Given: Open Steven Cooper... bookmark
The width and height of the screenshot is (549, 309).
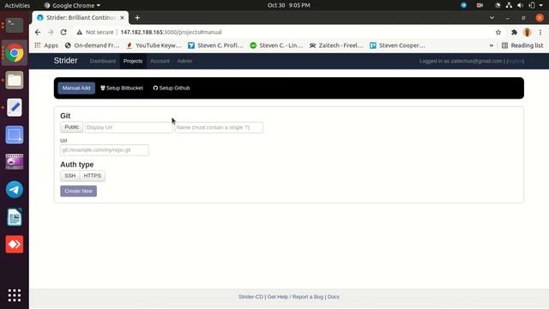Looking at the screenshot, I should point(397,45).
